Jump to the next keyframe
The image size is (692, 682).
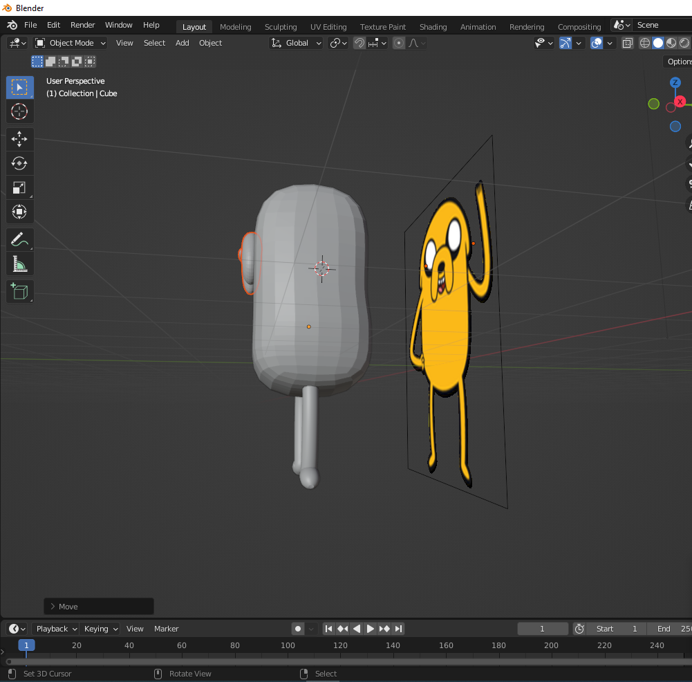coord(384,629)
